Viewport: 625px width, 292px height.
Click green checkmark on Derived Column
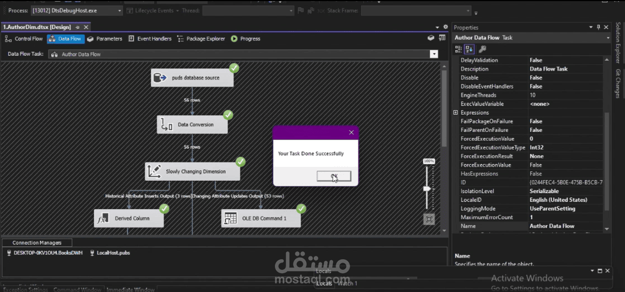164,209
